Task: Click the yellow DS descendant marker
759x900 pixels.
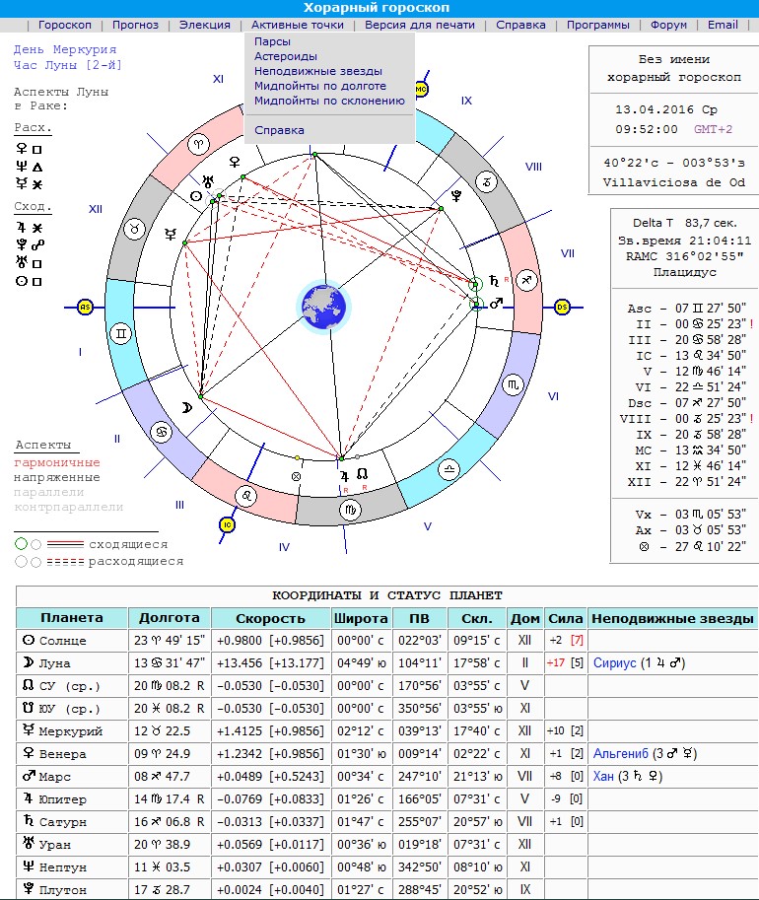Action: pos(562,307)
